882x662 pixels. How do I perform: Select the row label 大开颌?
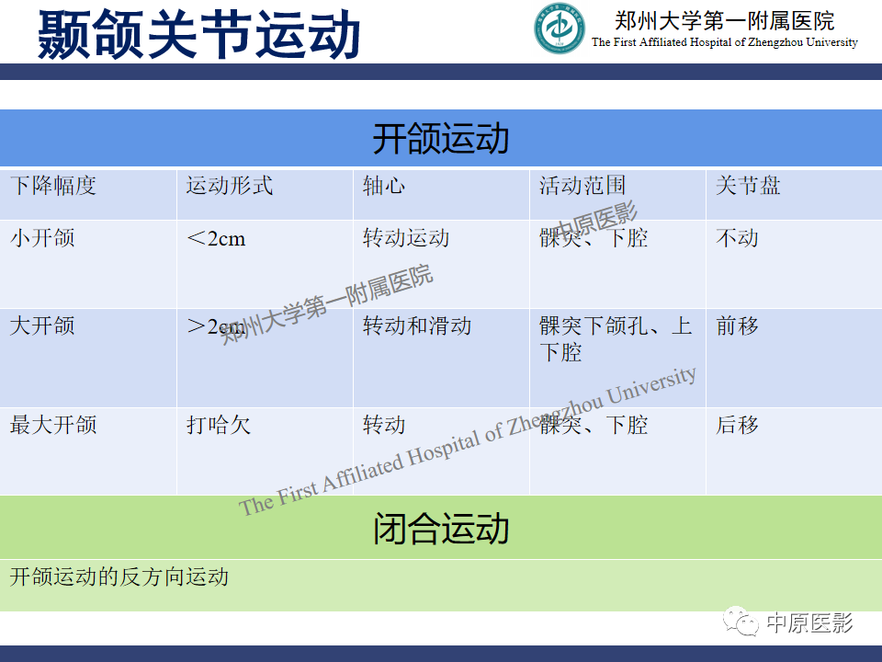tap(43, 325)
